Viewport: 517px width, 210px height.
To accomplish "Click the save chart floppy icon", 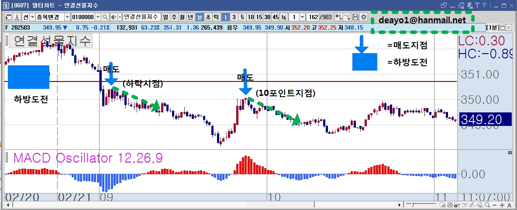I will click(355, 17).
